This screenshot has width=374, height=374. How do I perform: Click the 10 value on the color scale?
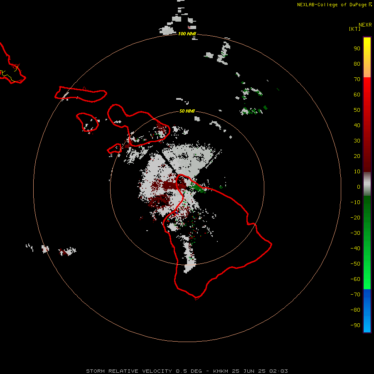[357, 172]
